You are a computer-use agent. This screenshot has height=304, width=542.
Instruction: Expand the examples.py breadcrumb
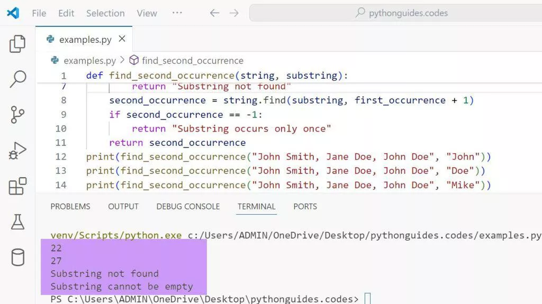click(x=89, y=61)
